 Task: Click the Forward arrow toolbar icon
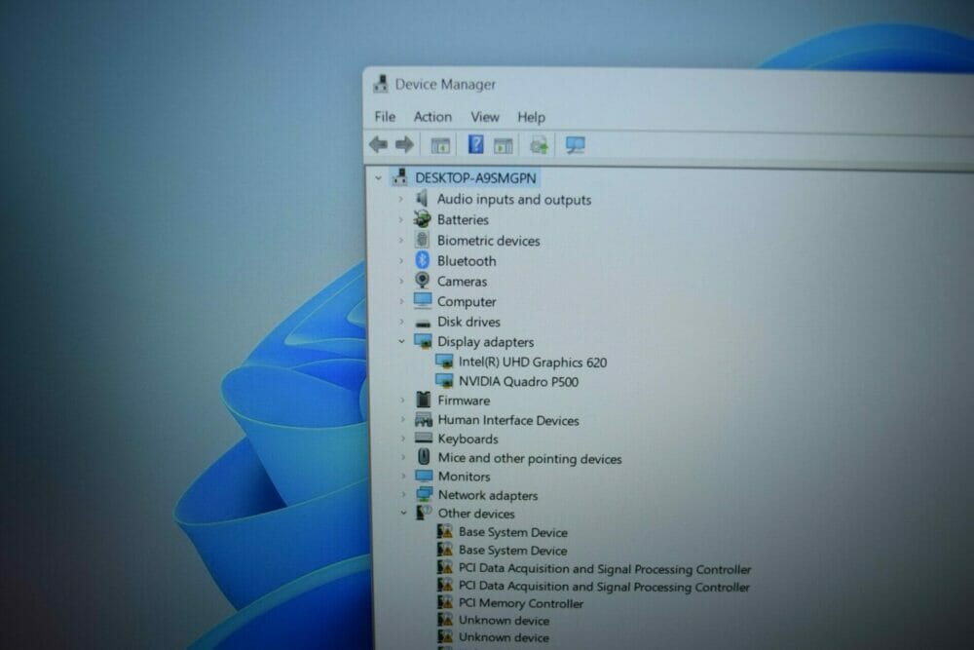(x=404, y=145)
